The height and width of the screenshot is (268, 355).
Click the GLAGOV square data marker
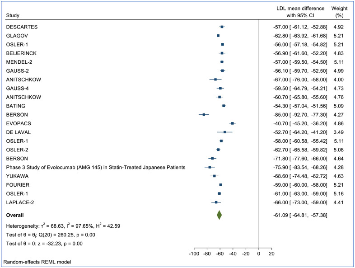(x=218, y=35)
